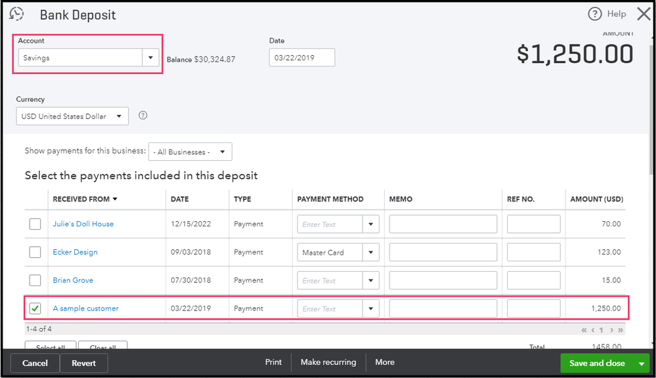Click the vertical scrollbar on the right
656x378 pixels.
(x=652, y=109)
